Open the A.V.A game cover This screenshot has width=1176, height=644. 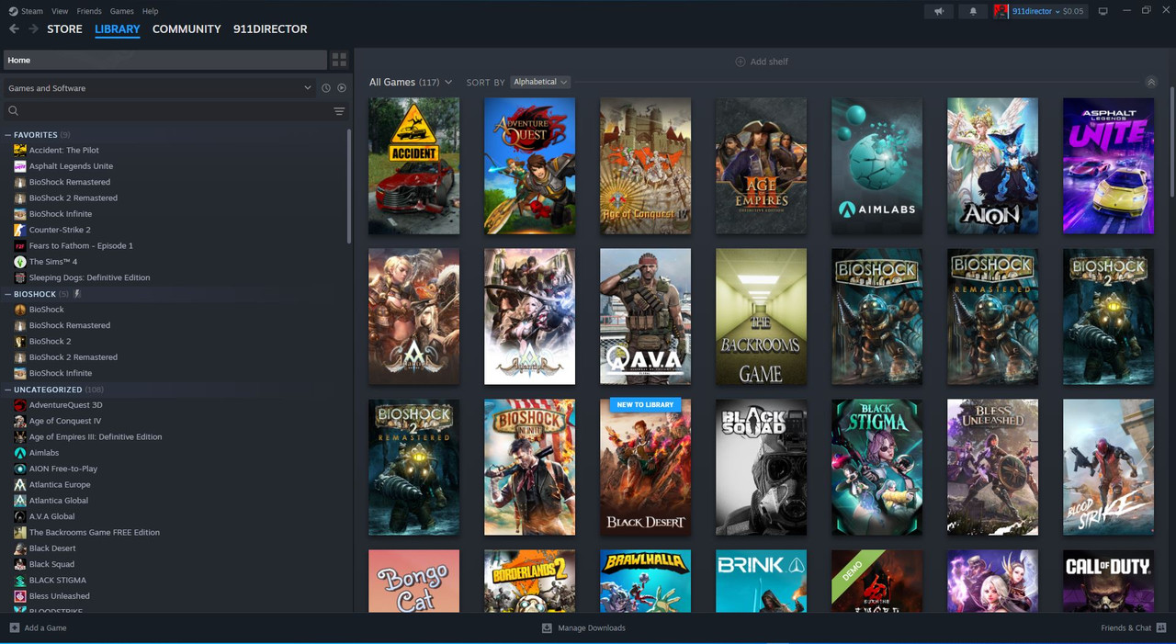tap(645, 317)
